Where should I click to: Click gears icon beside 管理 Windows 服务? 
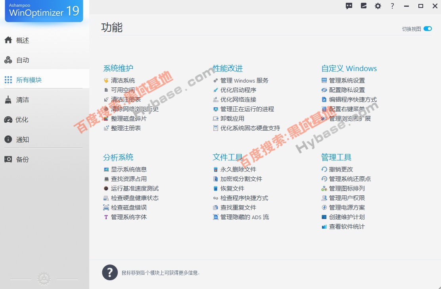click(215, 81)
